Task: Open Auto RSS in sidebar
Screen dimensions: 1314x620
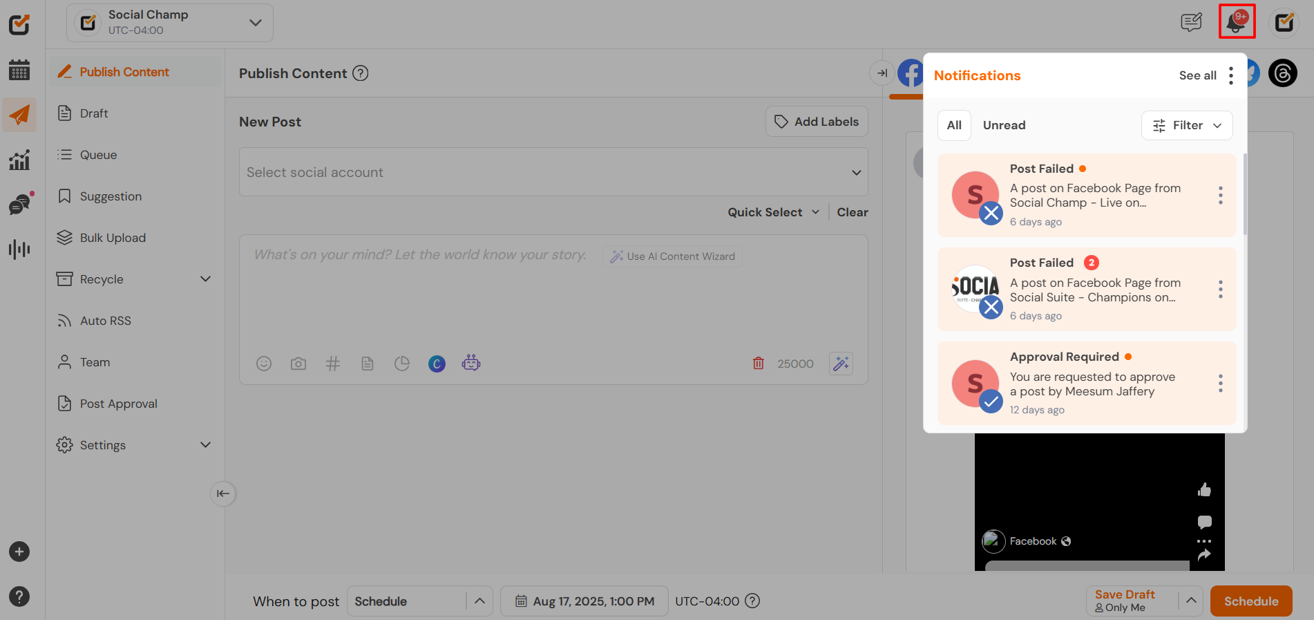Action: pyautogui.click(x=135, y=321)
